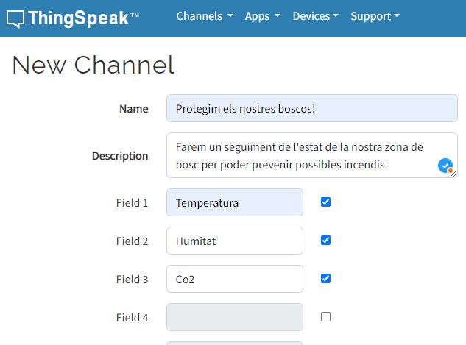The height and width of the screenshot is (345, 466).
Task: Click the disabled Field 4 input box
Action: click(235, 317)
